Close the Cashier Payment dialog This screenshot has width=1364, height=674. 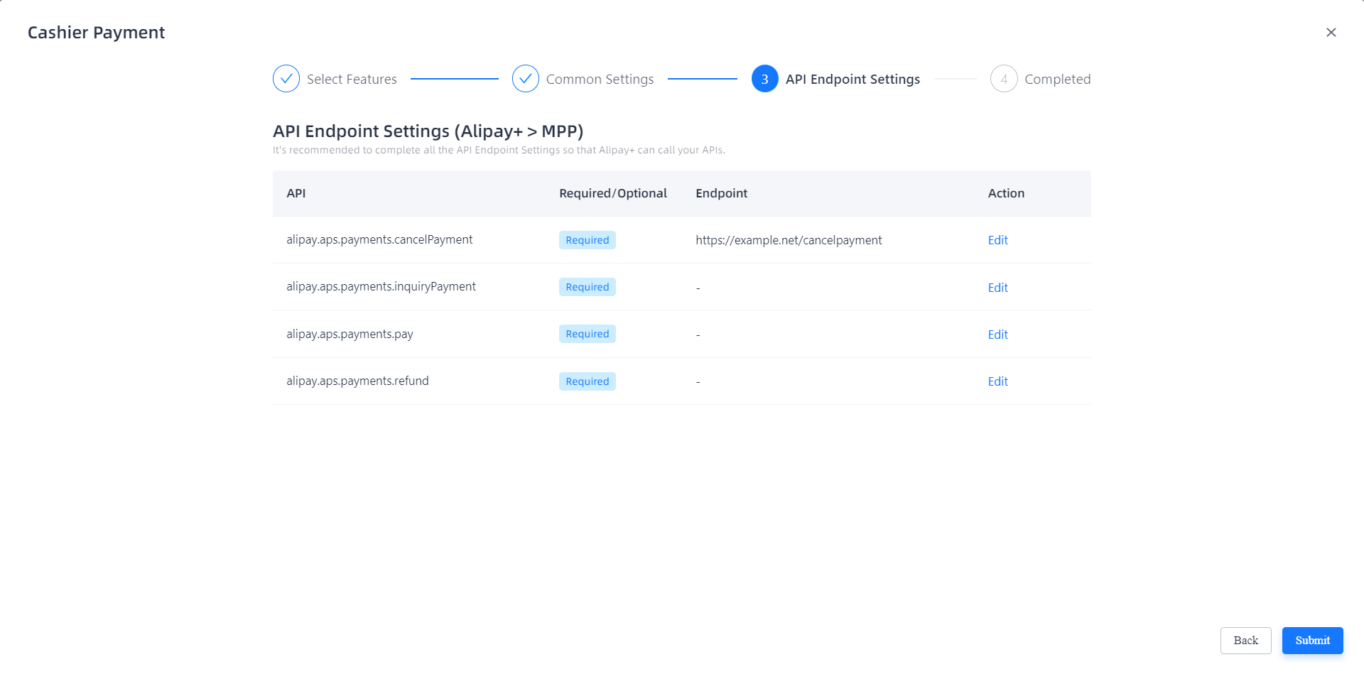[1331, 33]
